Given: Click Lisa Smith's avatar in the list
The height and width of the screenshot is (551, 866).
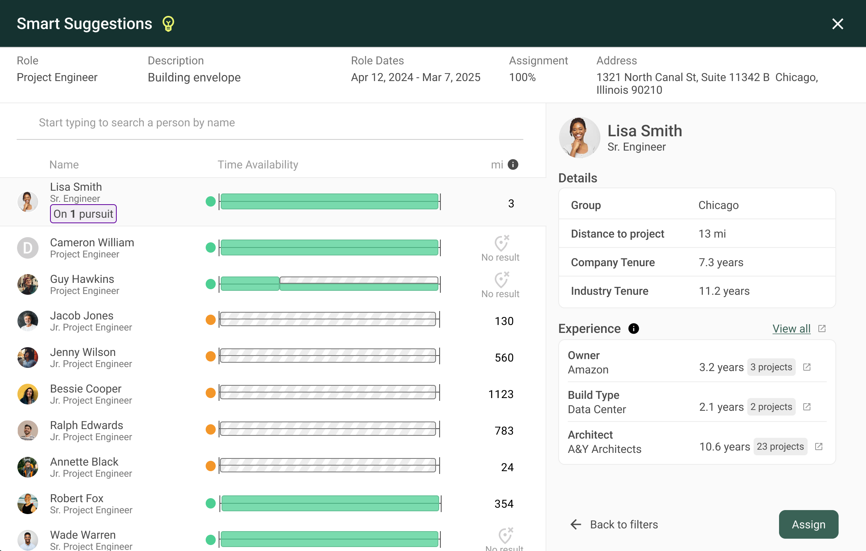Looking at the screenshot, I should (x=28, y=202).
